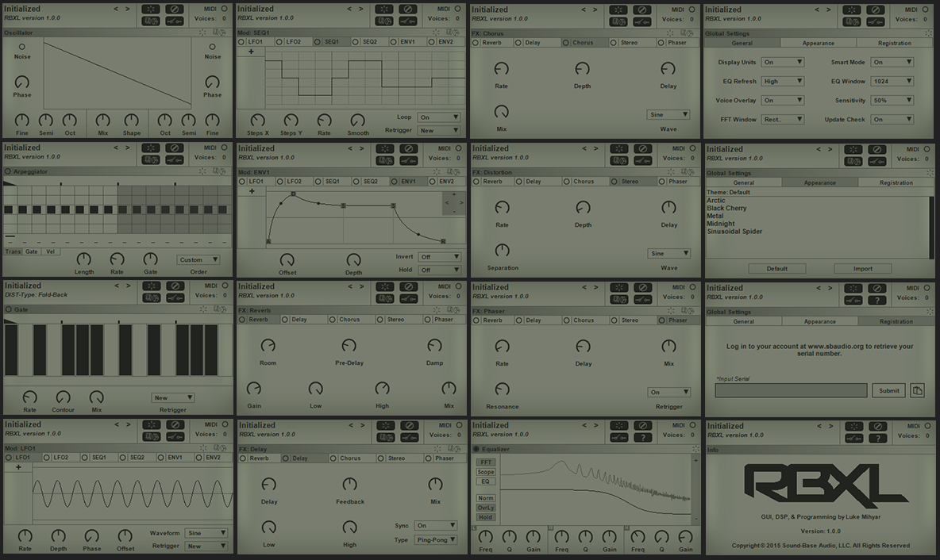940x560 pixels.
Task: Click the Shape knob in the Oscillator panel
Action: tap(131, 121)
